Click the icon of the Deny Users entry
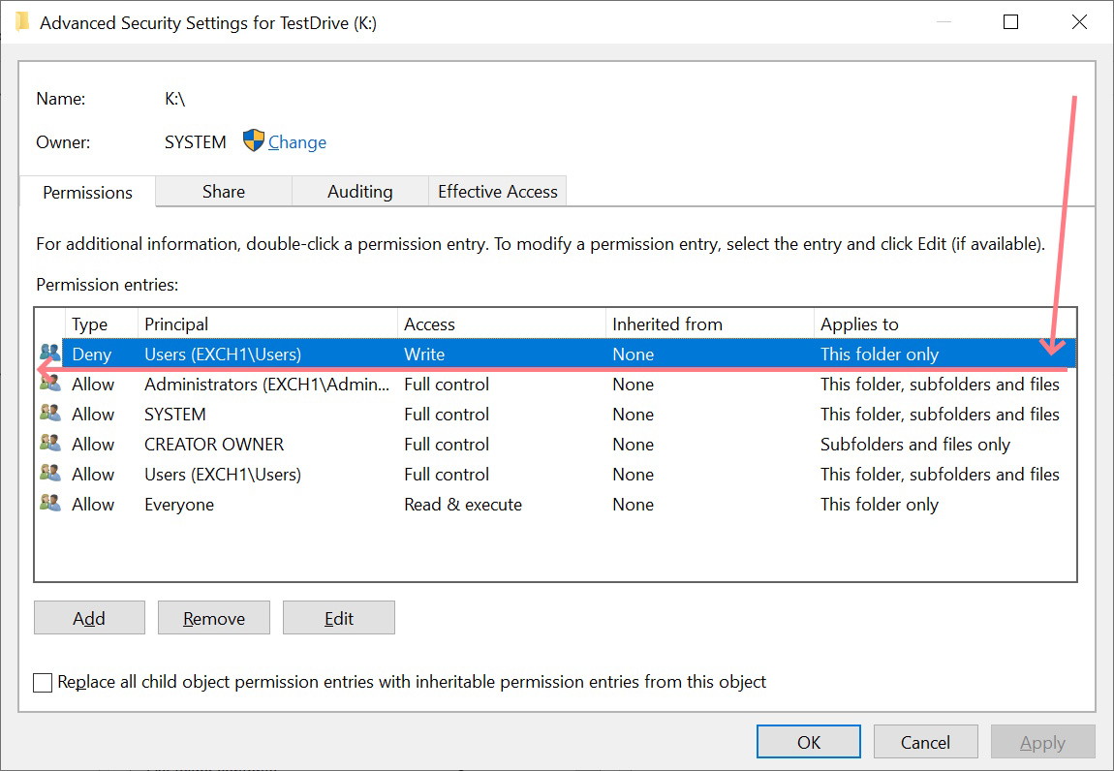 pos(49,355)
